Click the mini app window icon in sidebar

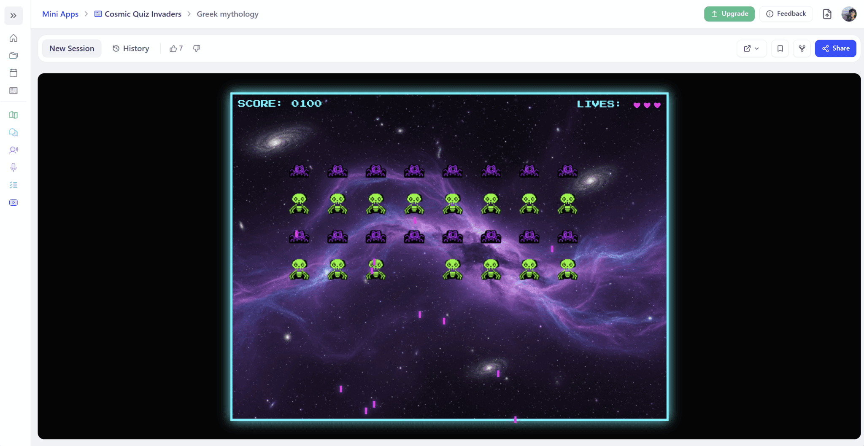point(13,90)
